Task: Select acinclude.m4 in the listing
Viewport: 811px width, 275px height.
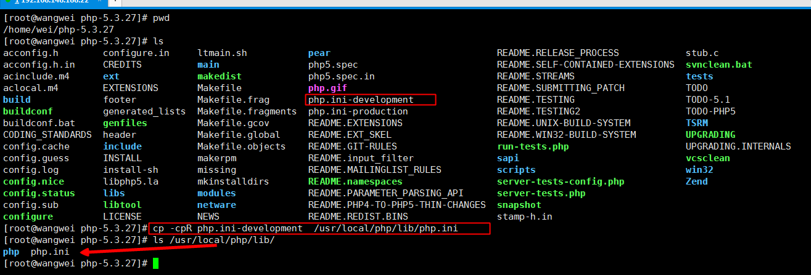Action: click(x=36, y=76)
